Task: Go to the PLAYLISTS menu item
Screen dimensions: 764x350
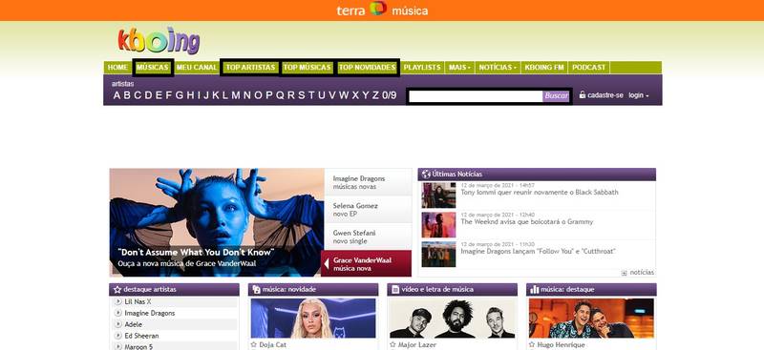Action: click(422, 67)
